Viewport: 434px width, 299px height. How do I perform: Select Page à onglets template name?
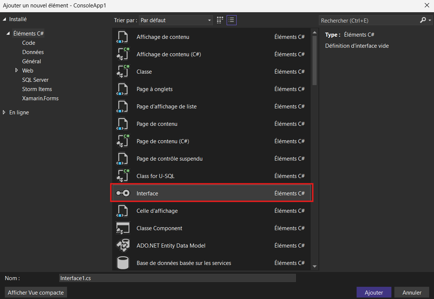click(x=154, y=89)
